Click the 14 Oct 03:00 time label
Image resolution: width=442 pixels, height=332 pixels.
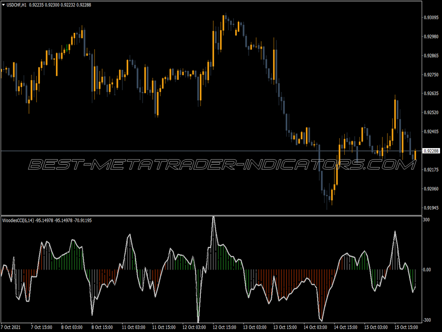315,328
